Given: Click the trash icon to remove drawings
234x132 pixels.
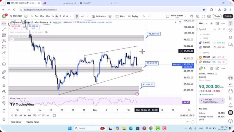Looking at the screenshot, I should click(4, 111).
